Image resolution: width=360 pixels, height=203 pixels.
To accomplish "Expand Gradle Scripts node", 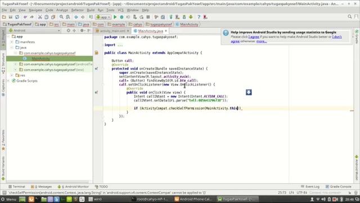I will (x=8, y=81).
